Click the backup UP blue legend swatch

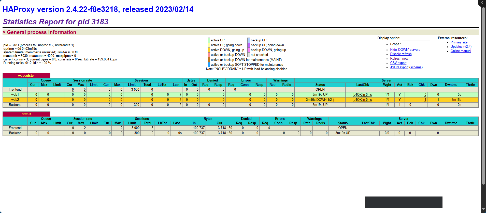pos(249,40)
